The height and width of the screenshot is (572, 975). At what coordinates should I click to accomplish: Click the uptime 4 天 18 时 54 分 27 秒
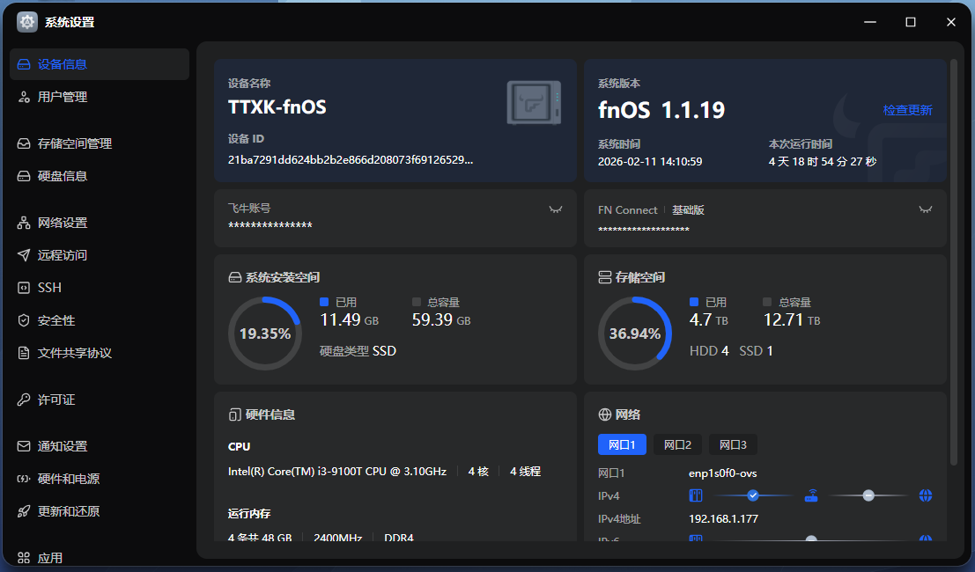pyautogui.click(x=823, y=161)
